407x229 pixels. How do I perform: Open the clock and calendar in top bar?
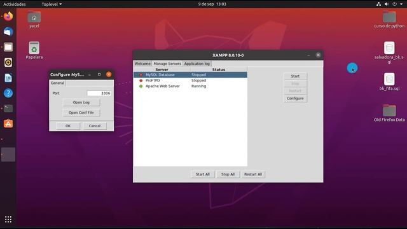click(212, 4)
